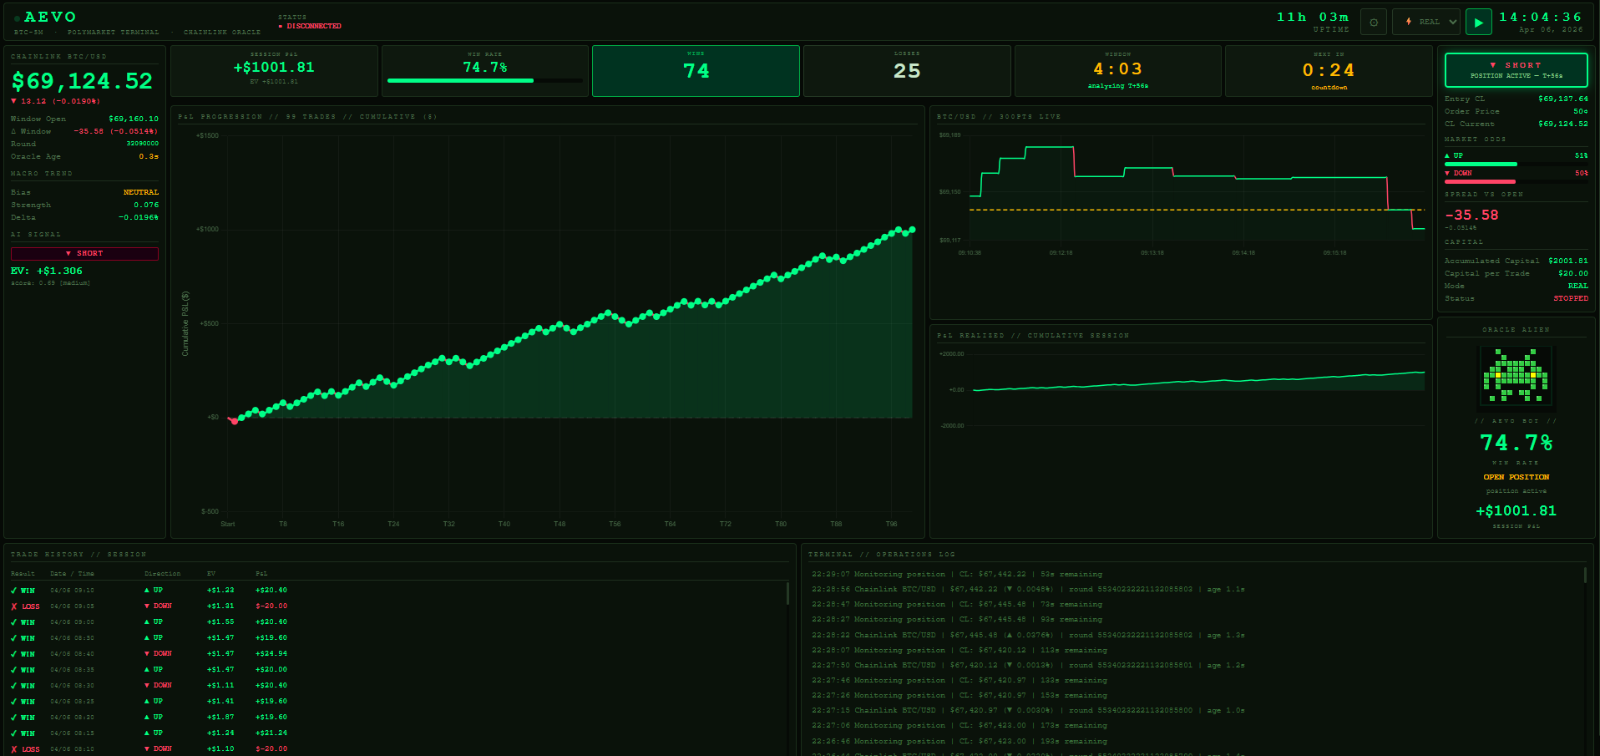Click the red DISCONNECTED status indicator

click(x=310, y=25)
